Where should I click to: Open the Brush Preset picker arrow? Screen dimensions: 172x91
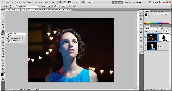tap(13, 6)
